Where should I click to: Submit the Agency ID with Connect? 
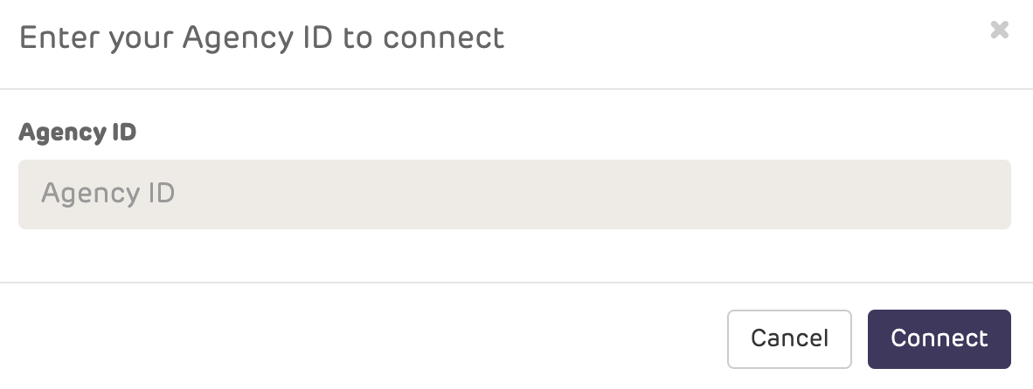click(939, 338)
